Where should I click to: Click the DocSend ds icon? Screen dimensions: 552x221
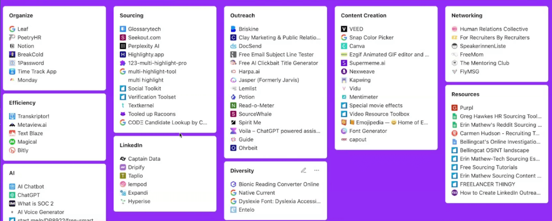(233, 46)
